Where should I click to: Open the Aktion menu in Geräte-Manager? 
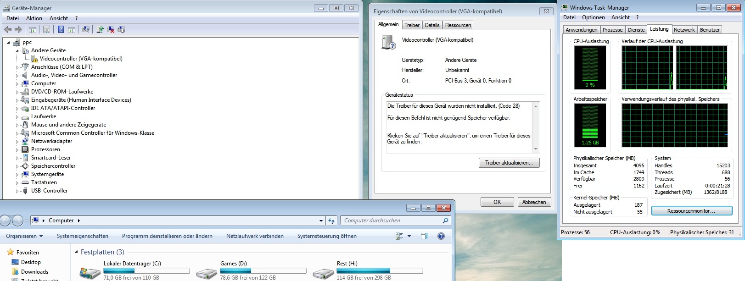click(34, 18)
